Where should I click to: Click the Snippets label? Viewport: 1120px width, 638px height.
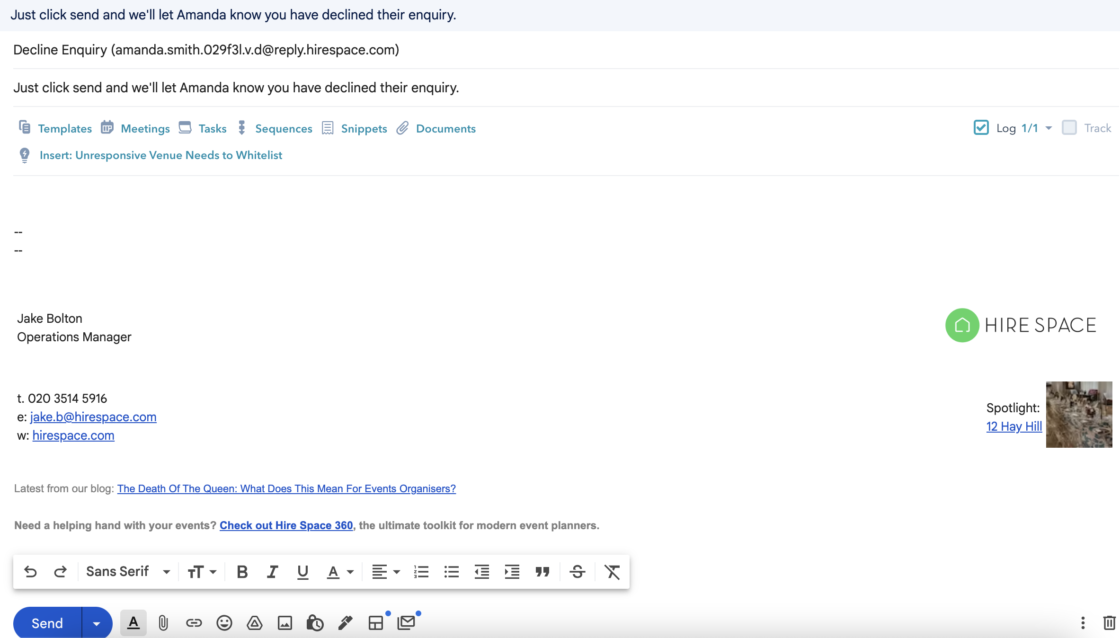[364, 128]
